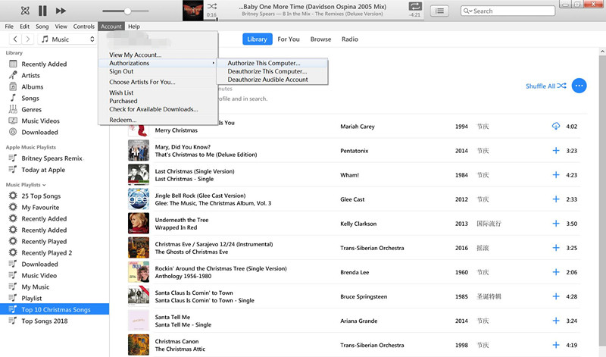Open the Top Songs 2018 playlist
This screenshot has width=606, height=357.
pyautogui.click(x=45, y=321)
